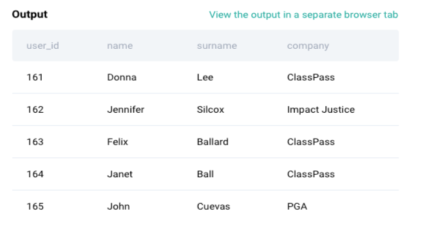Click user id cell 165
The height and width of the screenshot is (229, 422).
pyautogui.click(x=35, y=207)
